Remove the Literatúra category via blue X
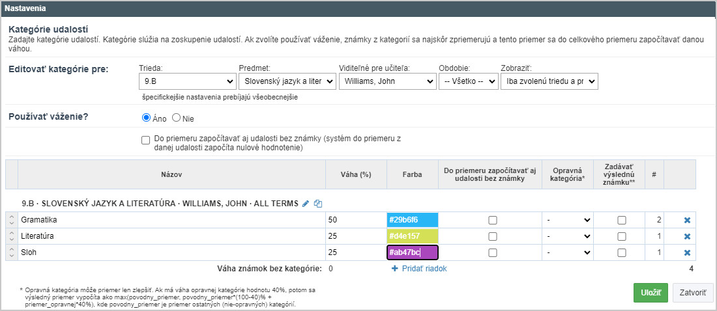717x311 pixels. [x=687, y=237]
